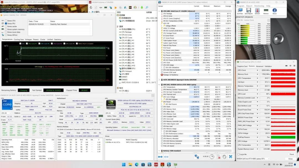Open the Memory icon in HWiNFO toolbar

coord(266,11)
